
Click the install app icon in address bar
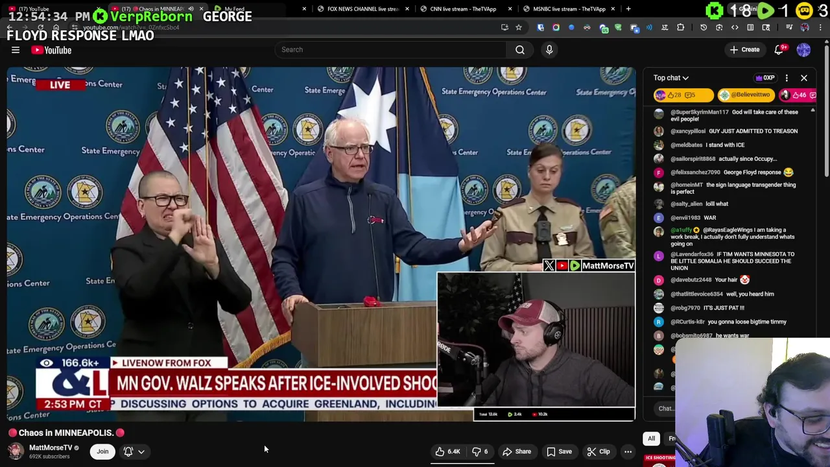504,27
